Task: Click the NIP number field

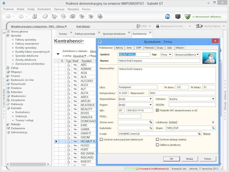Action: click(140, 110)
